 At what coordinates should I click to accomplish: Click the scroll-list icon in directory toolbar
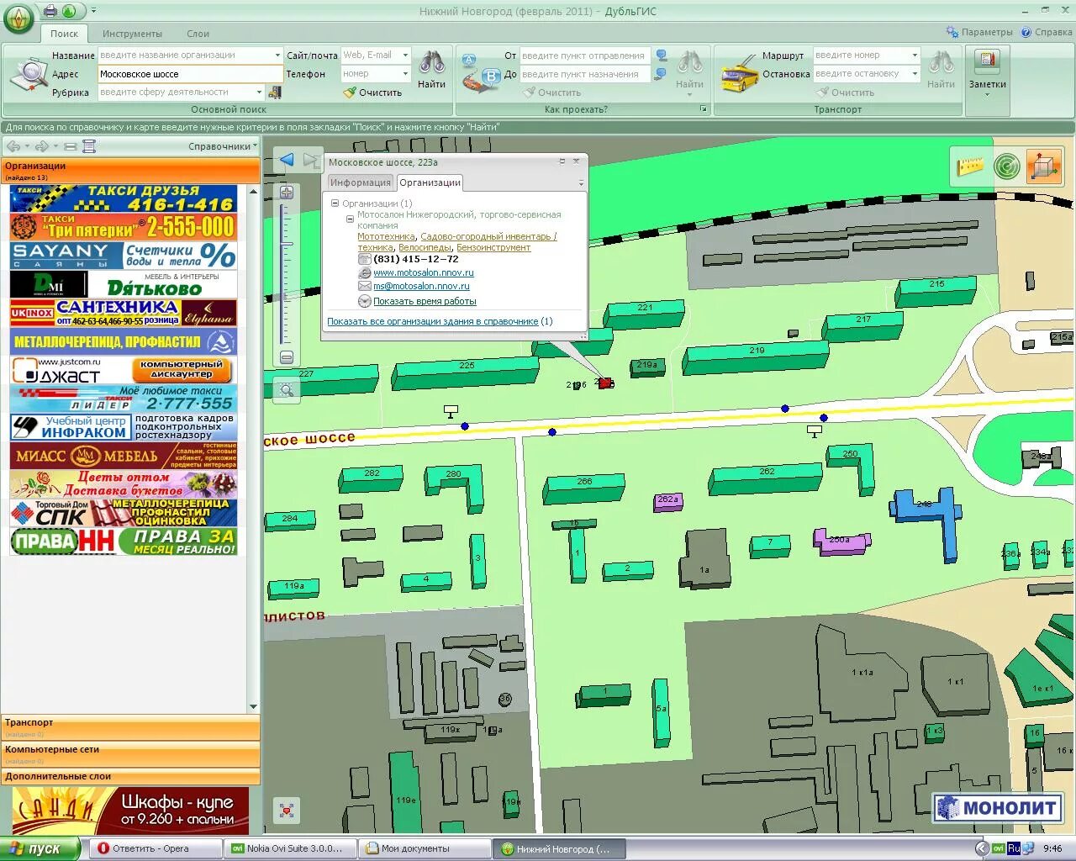[x=89, y=146]
